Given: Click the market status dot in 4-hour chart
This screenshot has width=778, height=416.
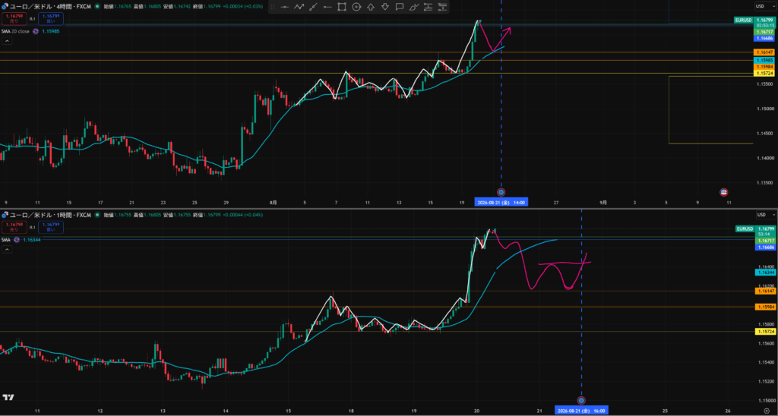Looking at the screenshot, I should (x=96, y=7).
